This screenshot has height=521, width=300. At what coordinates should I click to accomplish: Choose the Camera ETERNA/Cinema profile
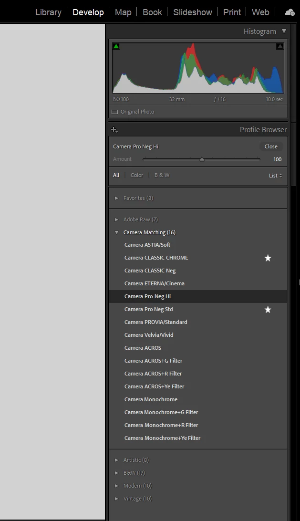pos(198,283)
